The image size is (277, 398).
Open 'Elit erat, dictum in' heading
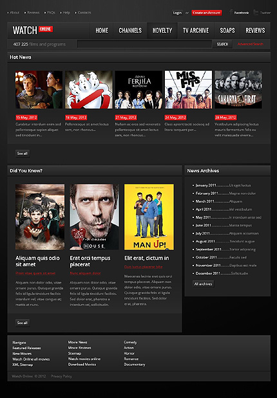tap(146, 258)
